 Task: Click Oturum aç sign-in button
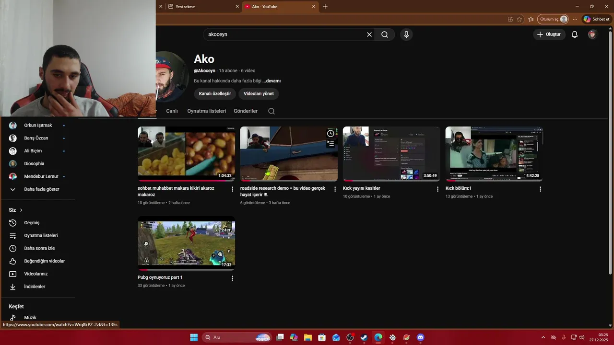click(x=554, y=19)
